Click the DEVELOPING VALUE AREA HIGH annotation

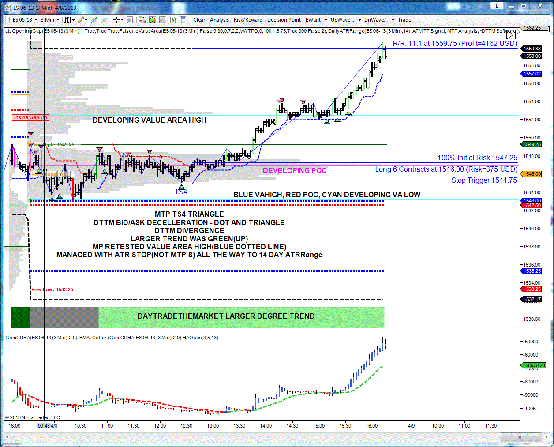coord(149,120)
